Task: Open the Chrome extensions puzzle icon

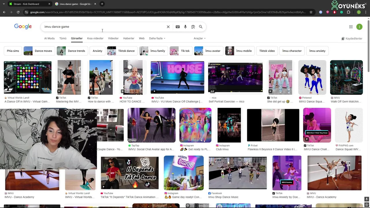Action: [348, 12]
